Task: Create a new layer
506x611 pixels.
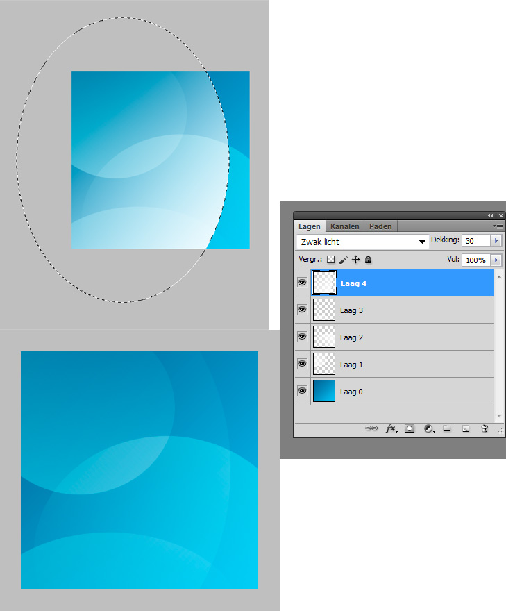Action: (x=466, y=428)
